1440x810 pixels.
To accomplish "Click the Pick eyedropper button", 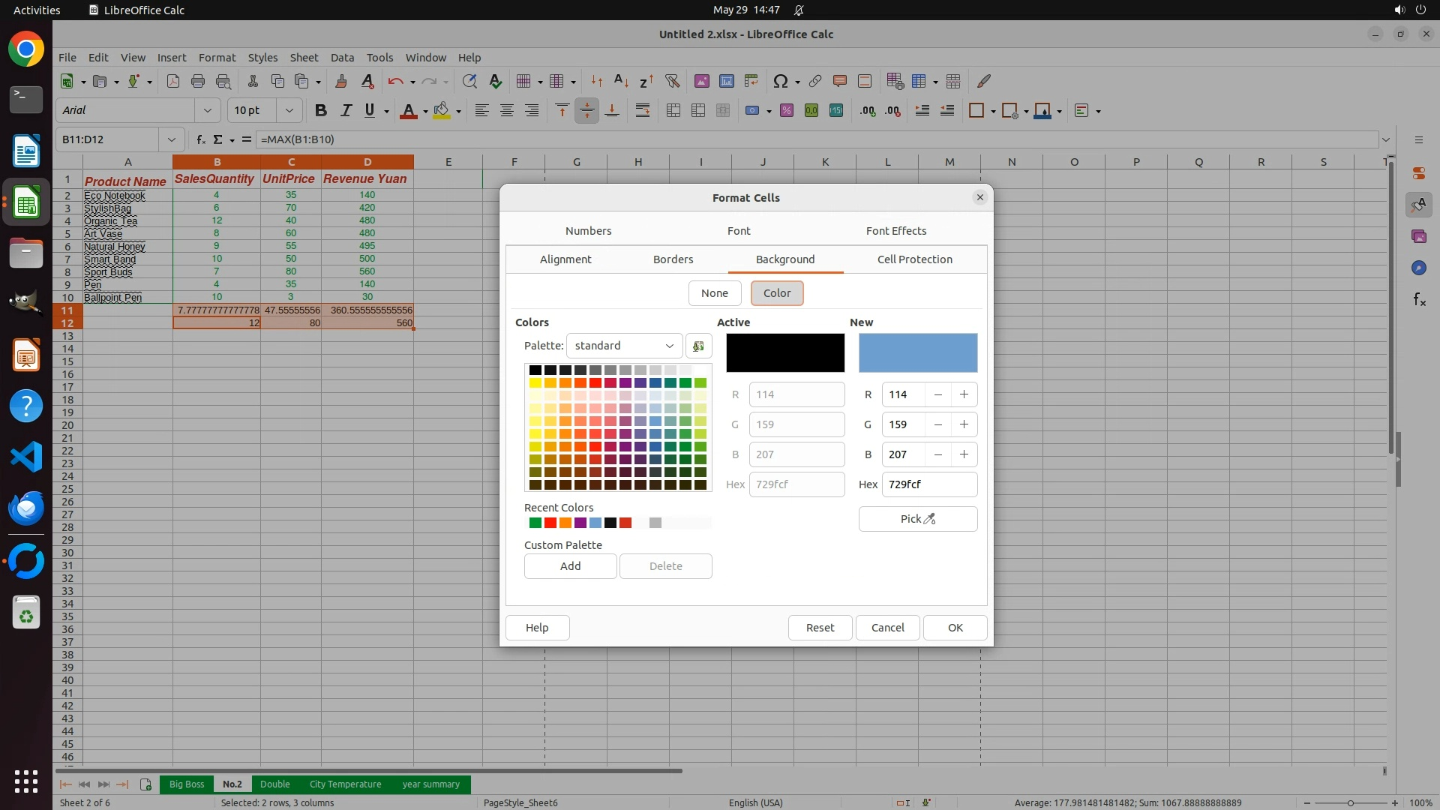I will [917, 519].
